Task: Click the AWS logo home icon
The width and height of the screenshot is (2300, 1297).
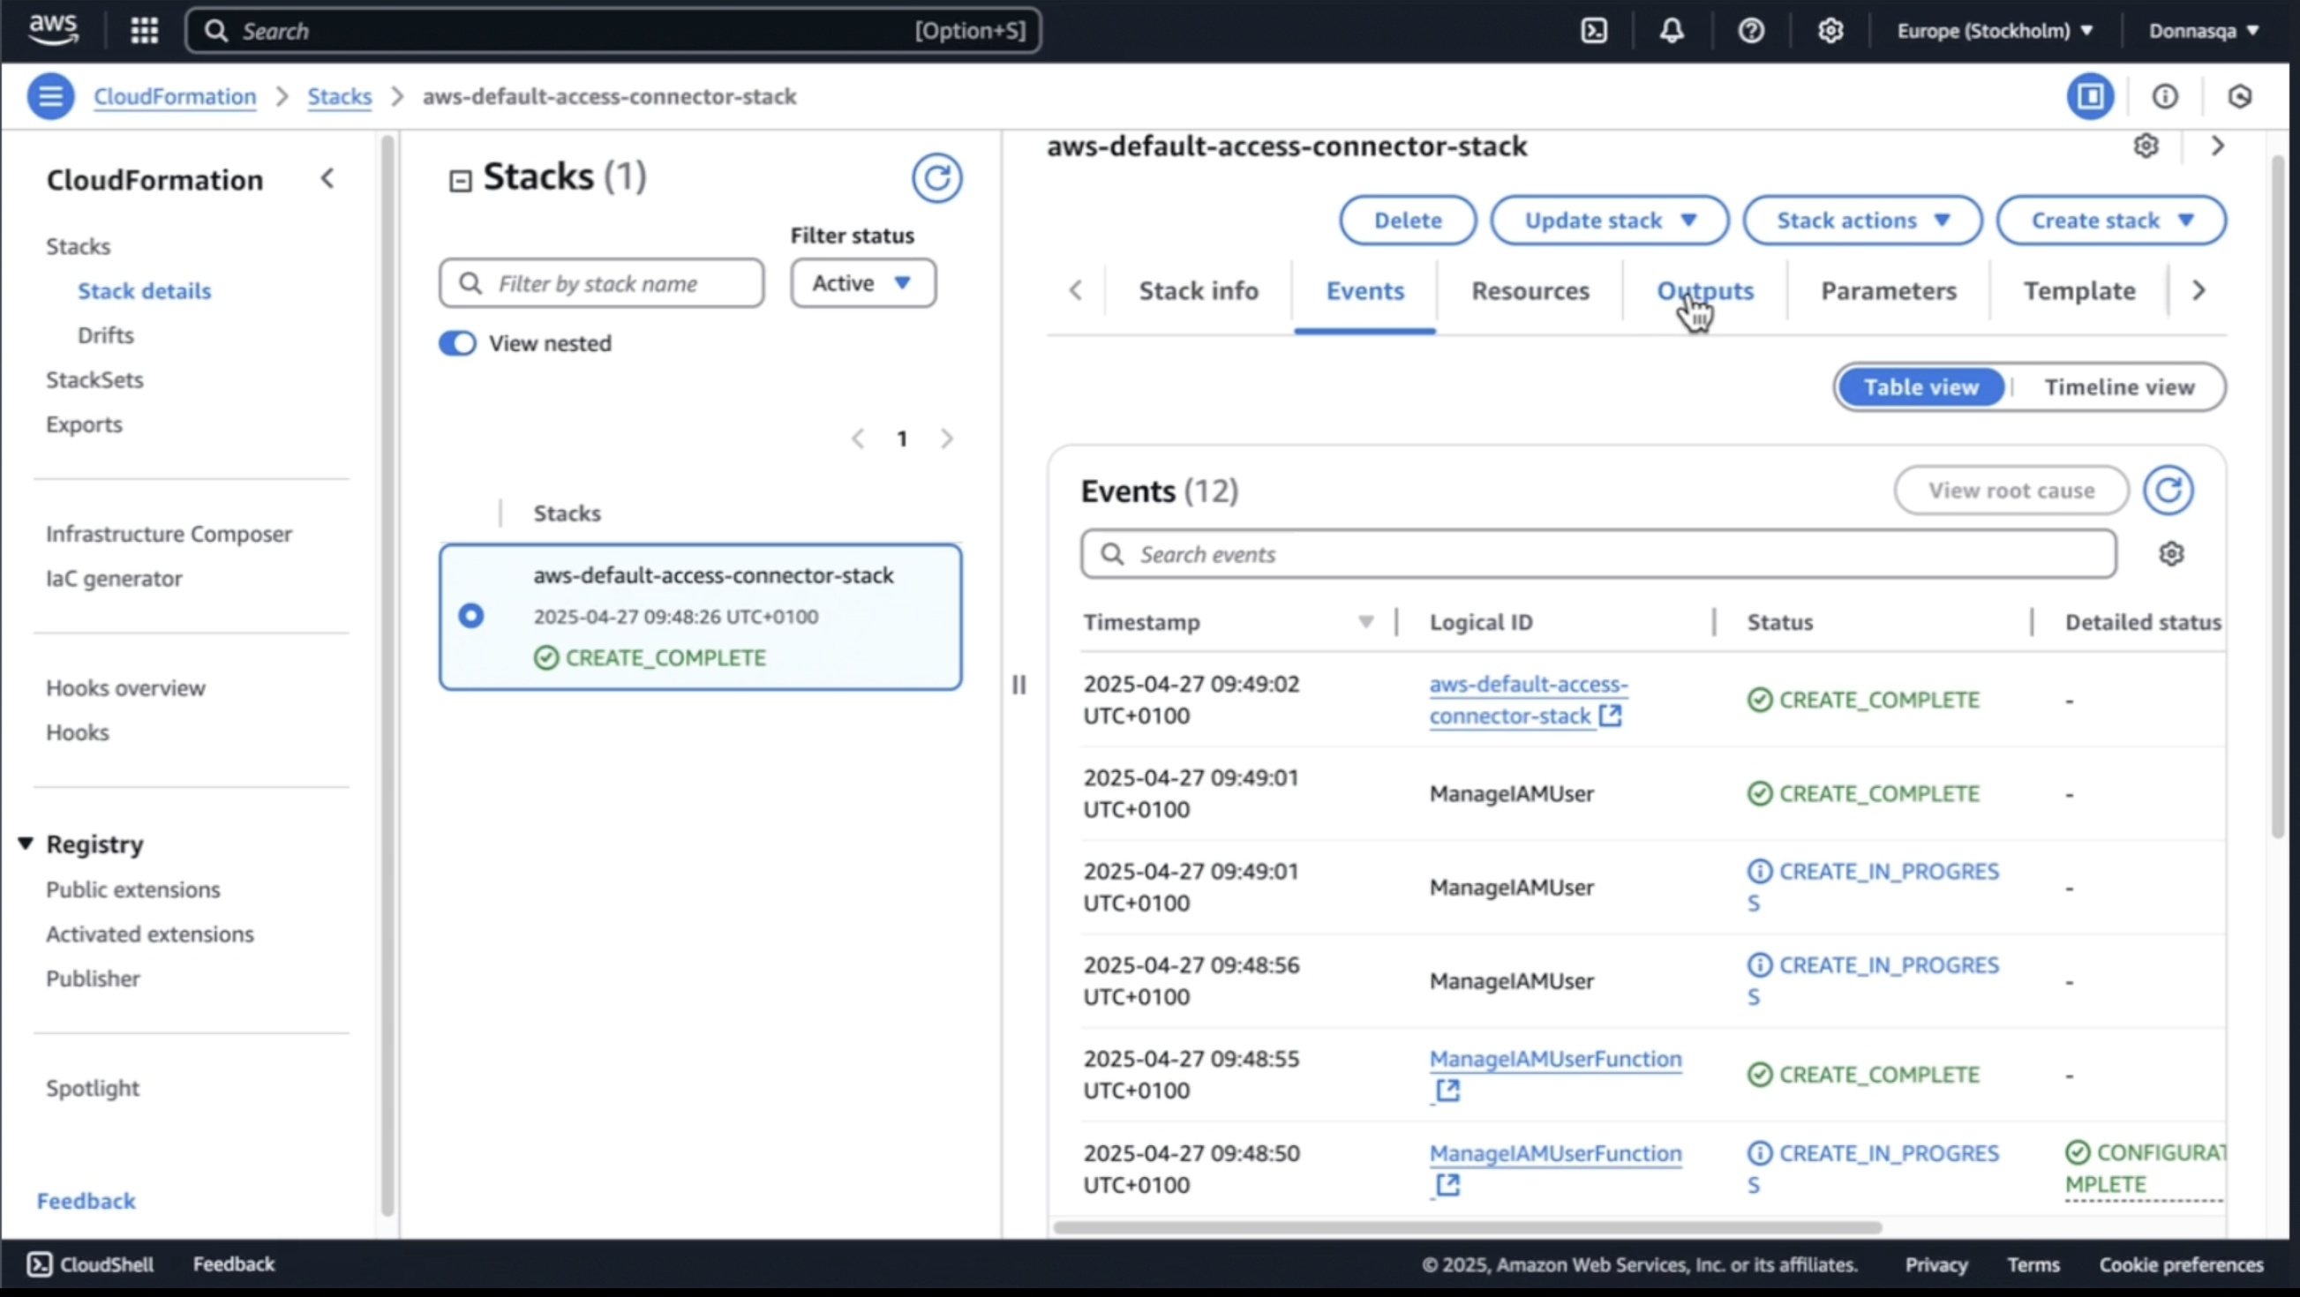Action: click(x=53, y=29)
